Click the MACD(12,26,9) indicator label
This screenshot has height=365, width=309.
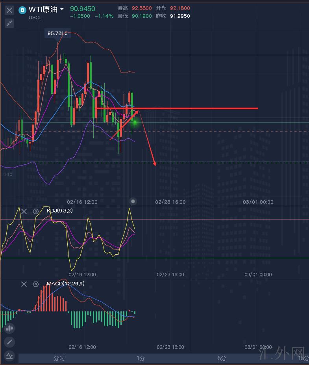[x=65, y=284]
